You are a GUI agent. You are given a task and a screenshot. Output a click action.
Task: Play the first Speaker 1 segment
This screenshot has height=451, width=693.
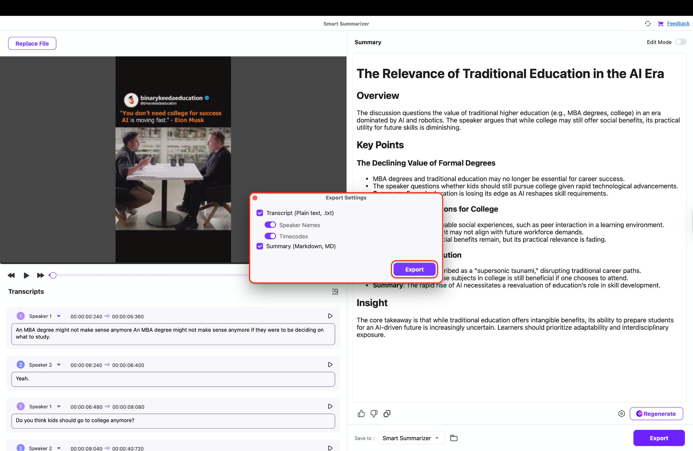click(330, 316)
